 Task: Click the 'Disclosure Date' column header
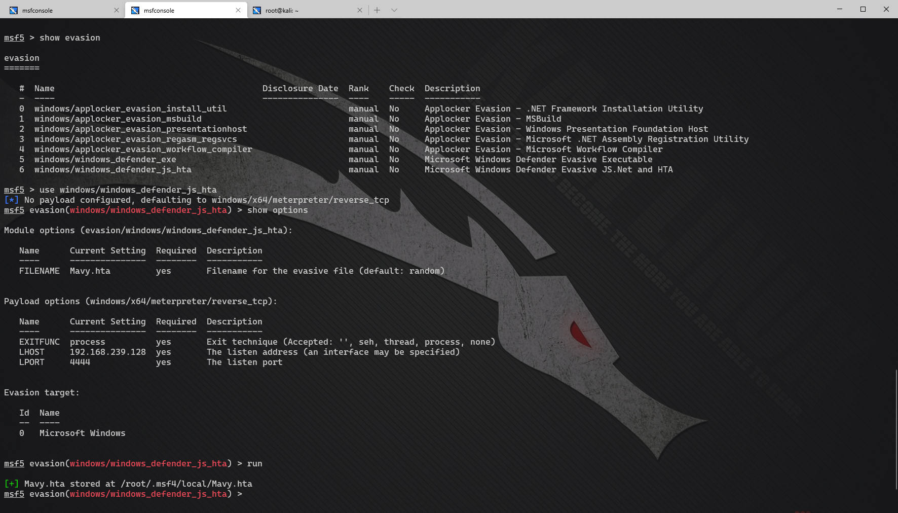(300, 89)
